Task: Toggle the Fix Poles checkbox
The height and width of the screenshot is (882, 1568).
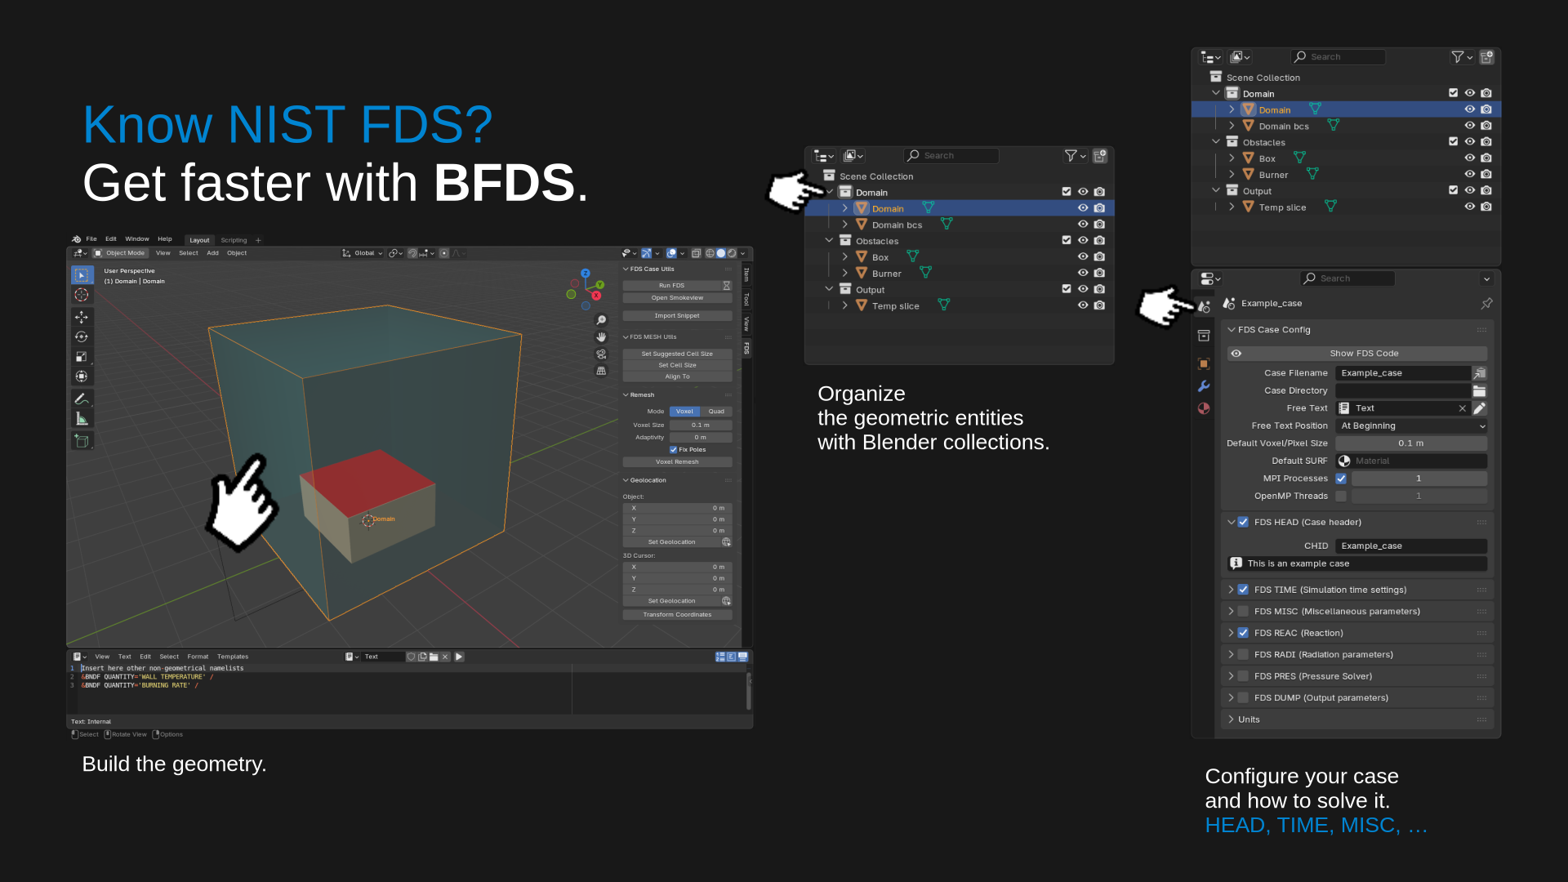Action: point(673,450)
